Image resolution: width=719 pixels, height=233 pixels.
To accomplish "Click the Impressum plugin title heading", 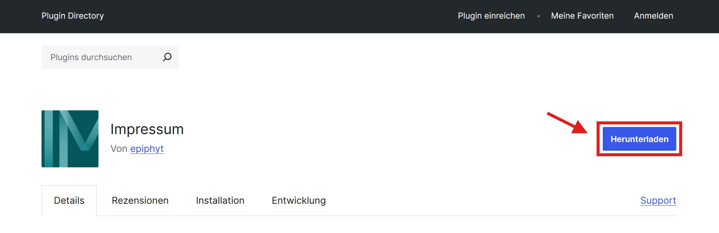I will pyautogui.click(x=147, y=129).
